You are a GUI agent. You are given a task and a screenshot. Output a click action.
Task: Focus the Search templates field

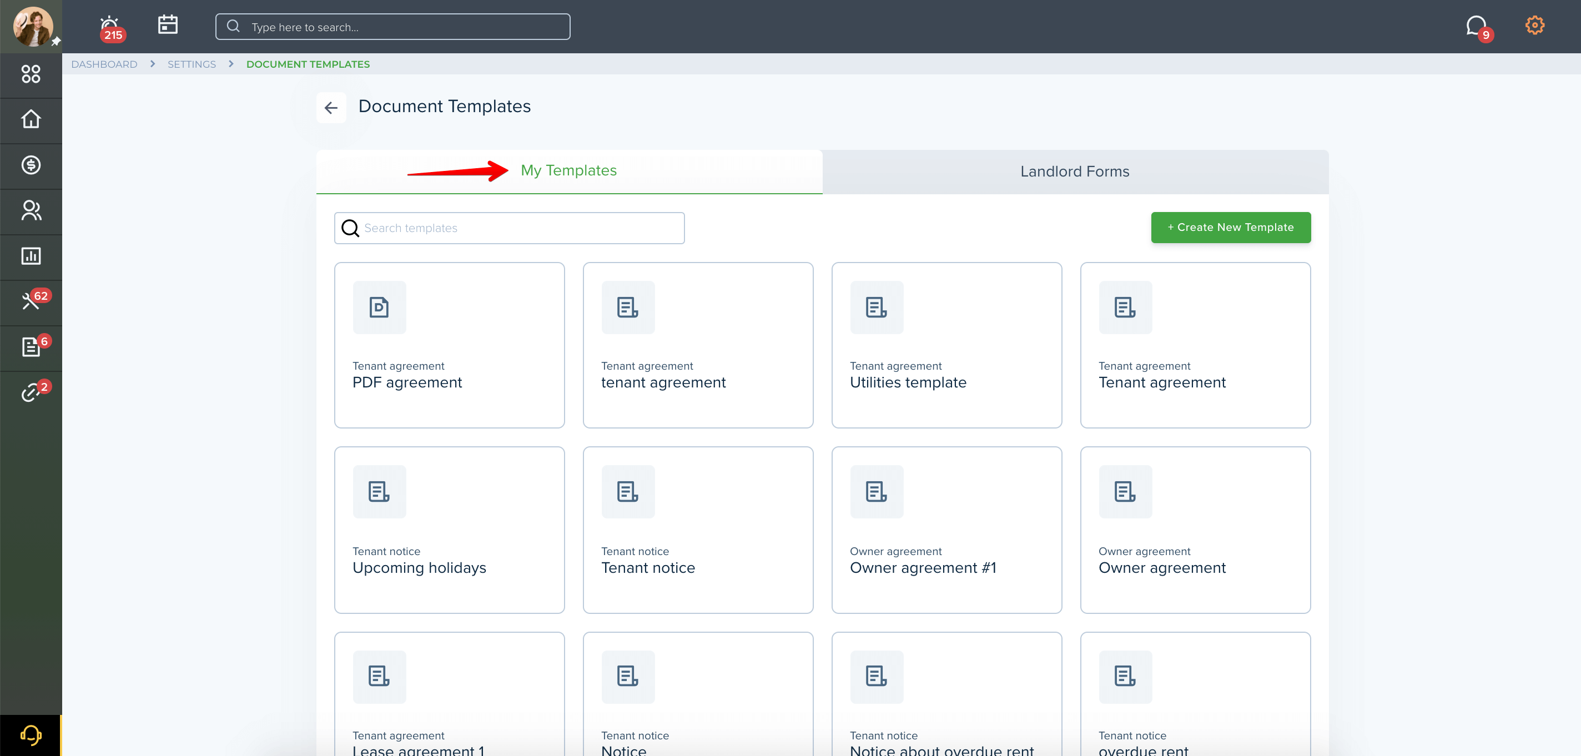coord(510,228)
